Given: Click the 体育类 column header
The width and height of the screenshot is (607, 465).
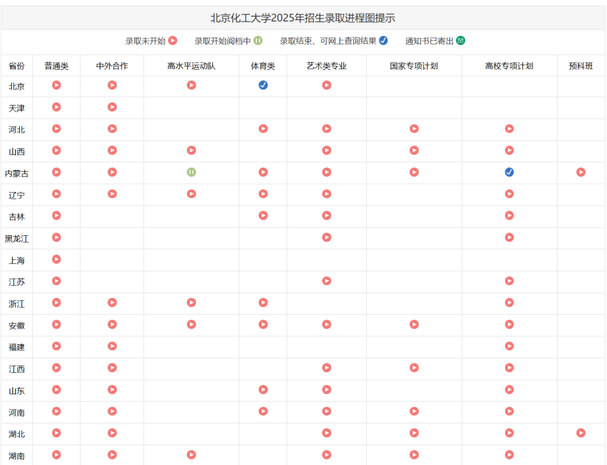Looking at the screenshot, I should [x=263, y=66].
